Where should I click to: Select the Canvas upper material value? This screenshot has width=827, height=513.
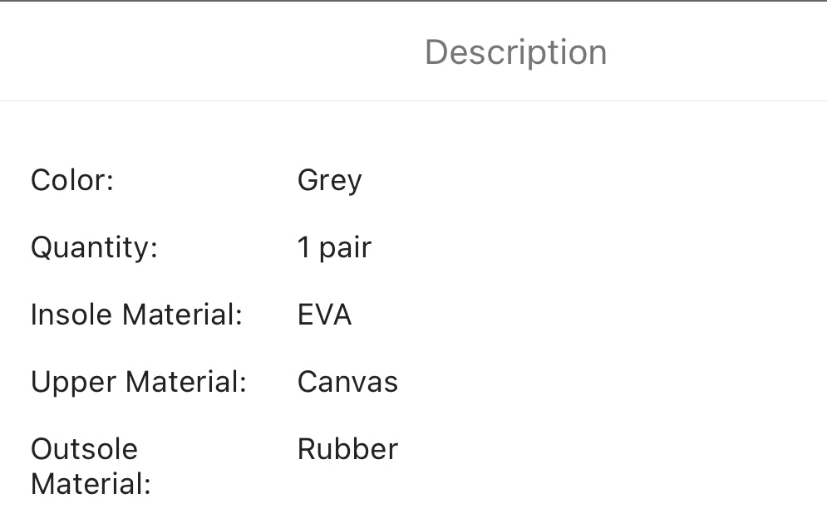pos(347,382)
